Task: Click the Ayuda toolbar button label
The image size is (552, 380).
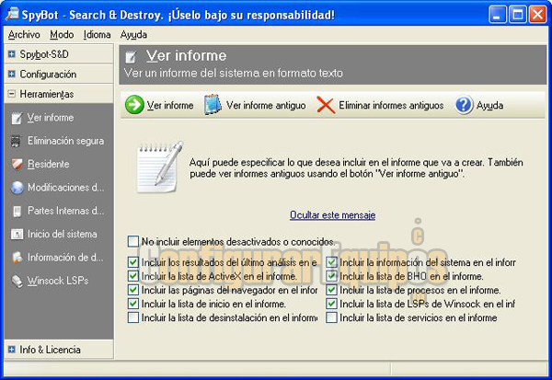Action: pyautogui.click(x=489, y=105)
